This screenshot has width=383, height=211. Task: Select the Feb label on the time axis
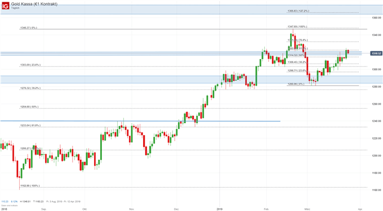tap(266, 209)
